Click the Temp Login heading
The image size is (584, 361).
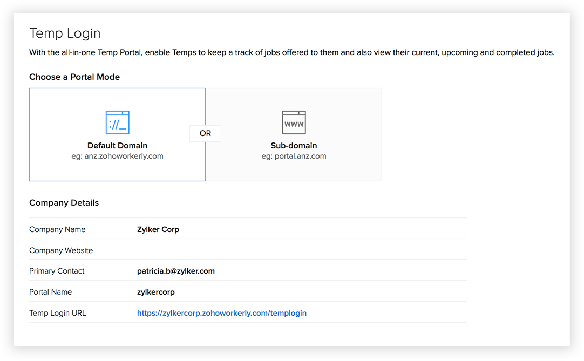click(65, 33)
